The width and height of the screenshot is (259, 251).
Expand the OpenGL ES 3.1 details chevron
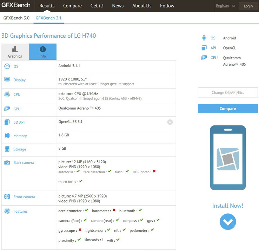point(170,122)
